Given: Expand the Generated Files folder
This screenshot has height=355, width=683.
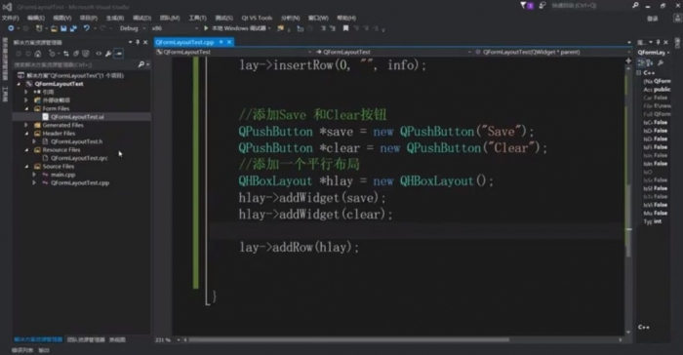Looking at the screenshot, I should click(x=26, y=125).
